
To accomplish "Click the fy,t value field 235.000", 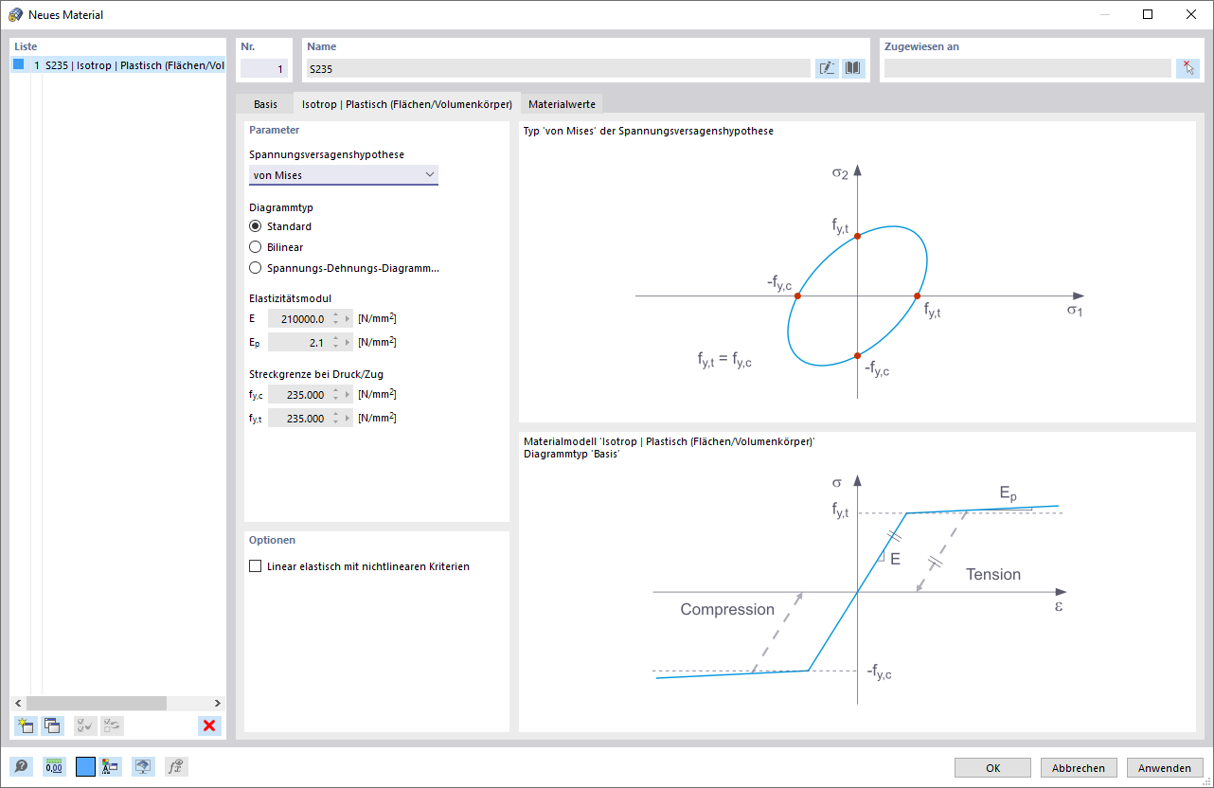I will (x=298, y=419).
